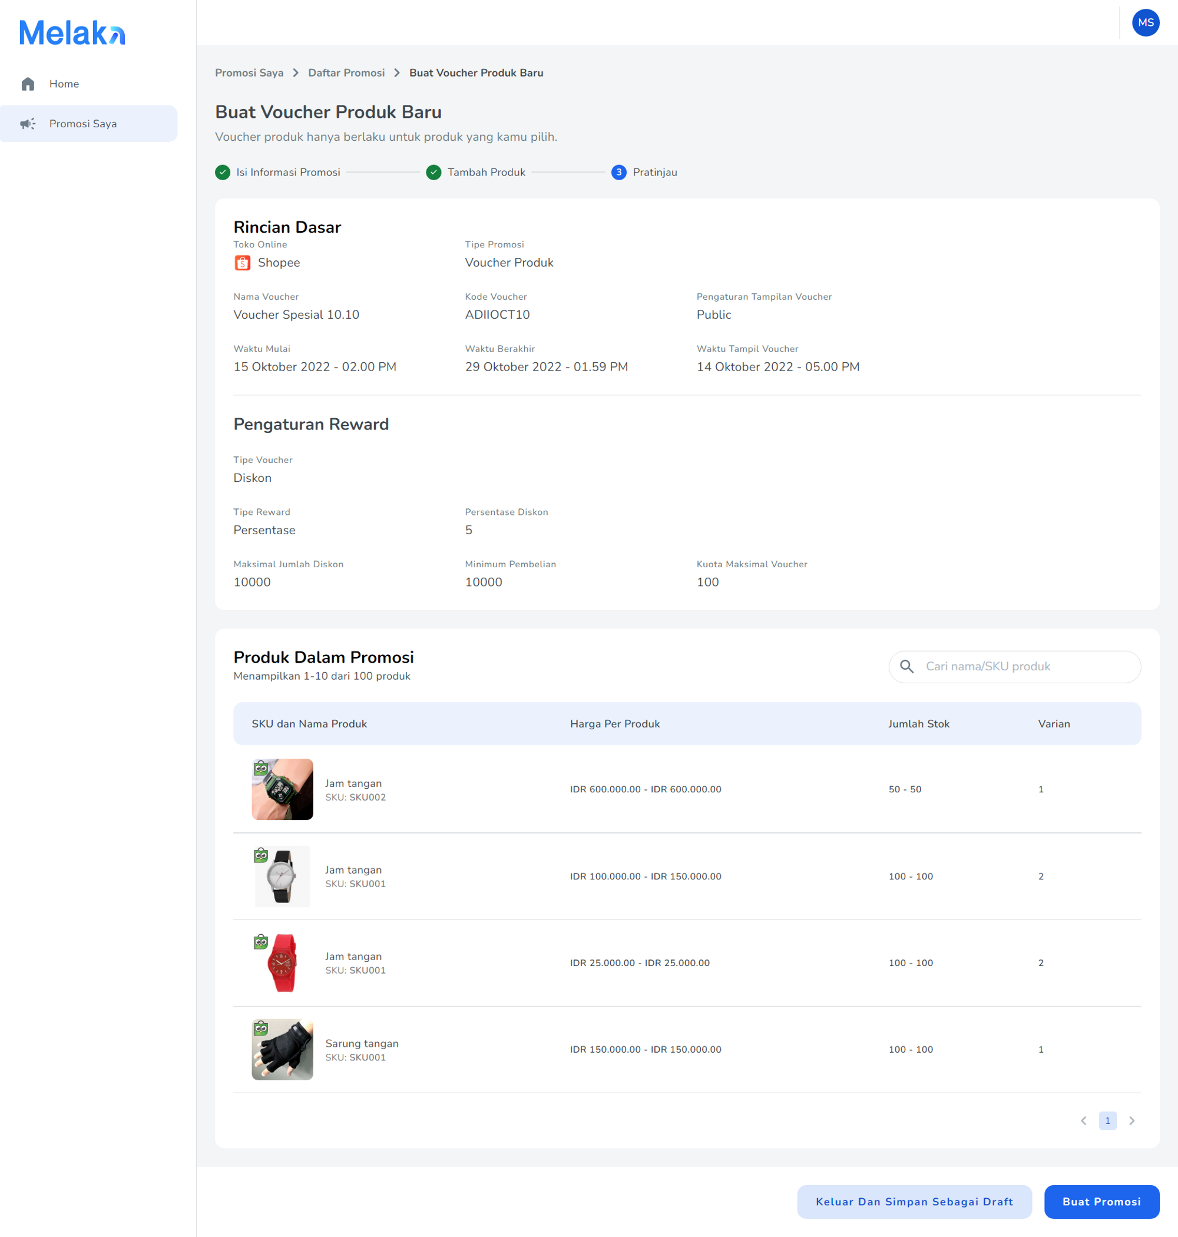The height and width of the screenshot is (1237, 1178).
Task: Click Tokopedia badge on the Sarung tangan image
Action: 260,1028
